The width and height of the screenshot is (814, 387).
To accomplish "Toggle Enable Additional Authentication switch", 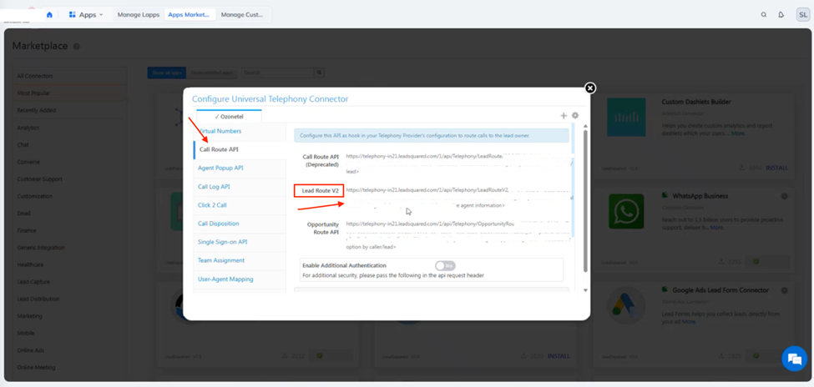I will point(446,265).
